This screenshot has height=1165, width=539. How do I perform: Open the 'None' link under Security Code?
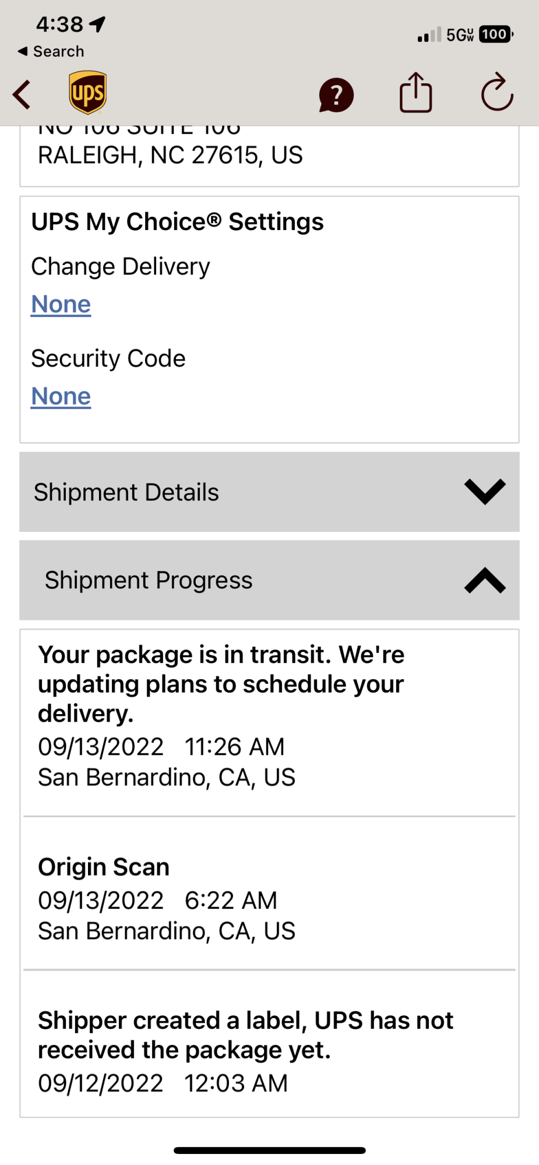point(61,396)
